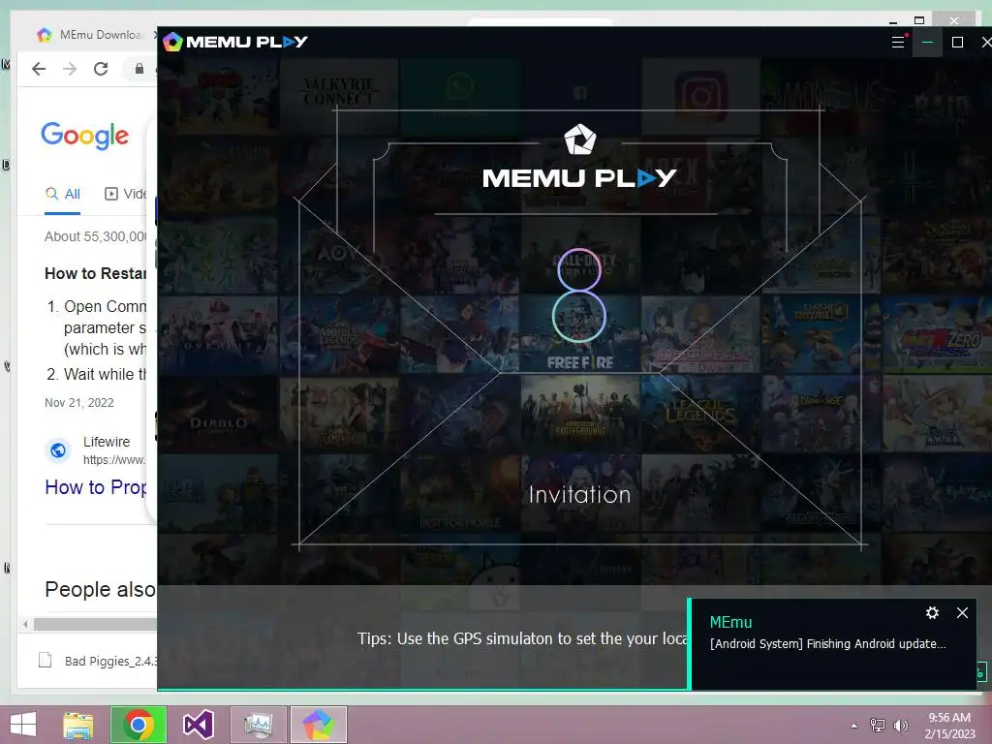Click the Free Fire game thumbnail
The image size is (992, 744).
[x=579, y=333]
